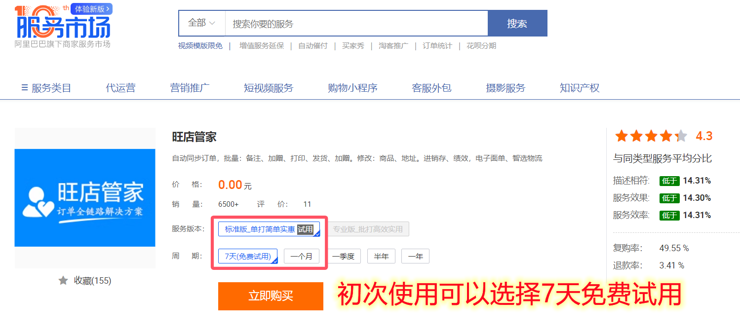Select the 一年 period
Image resolution: width=740 pixels, height=336 pixels.
click(415, 256)
